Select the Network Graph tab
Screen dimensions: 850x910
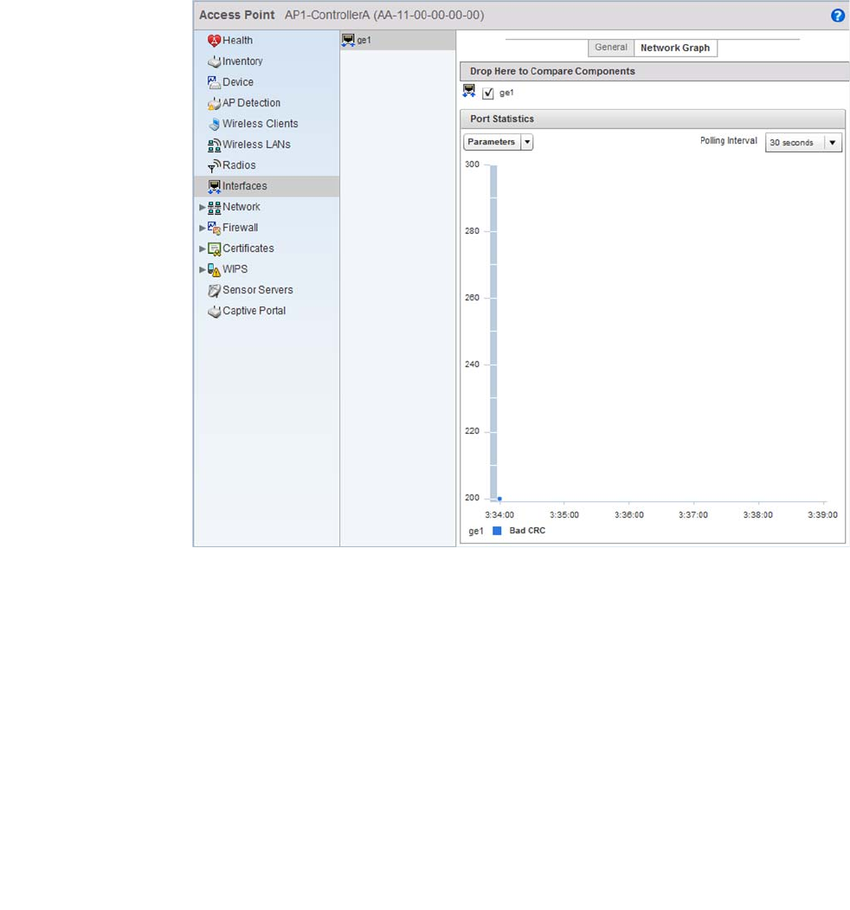675,48
